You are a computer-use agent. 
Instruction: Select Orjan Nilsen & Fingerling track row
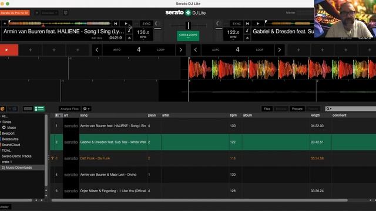213,190
